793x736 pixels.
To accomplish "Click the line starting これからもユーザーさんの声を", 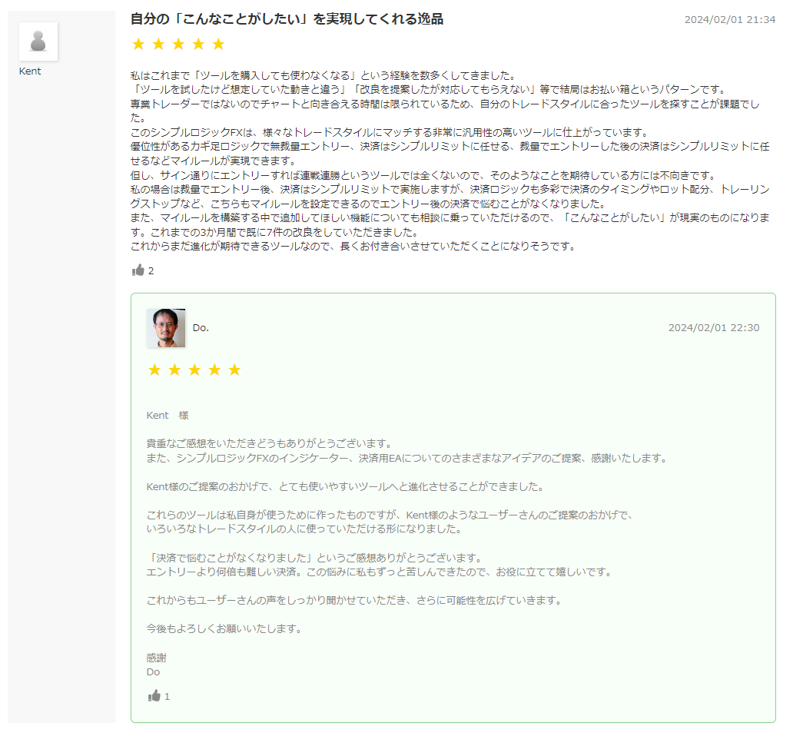I will click(354, 601).
